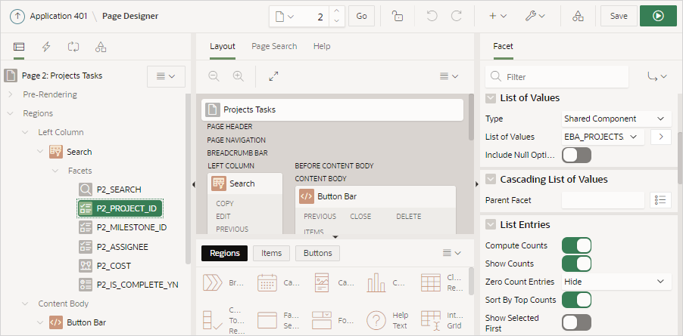This screenshot has height=336, width=683.
Task: Select the Interactive Grid region icon
Action: [x=432, y=320]
